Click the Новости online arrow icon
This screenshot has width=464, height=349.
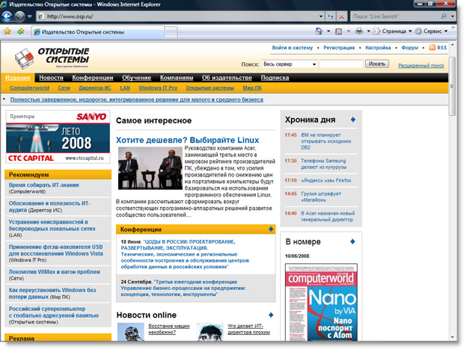271,315
